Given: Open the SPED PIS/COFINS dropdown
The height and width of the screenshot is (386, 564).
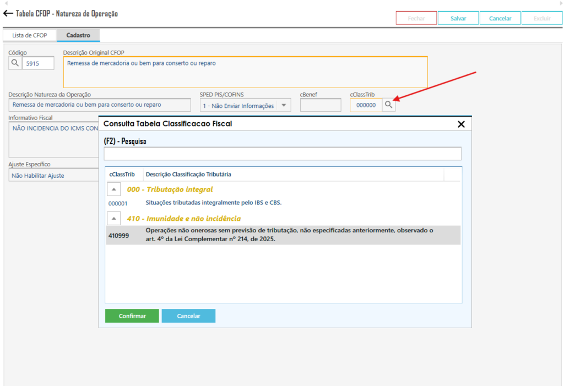Looking at the screenshot, I should click(284, 105).
